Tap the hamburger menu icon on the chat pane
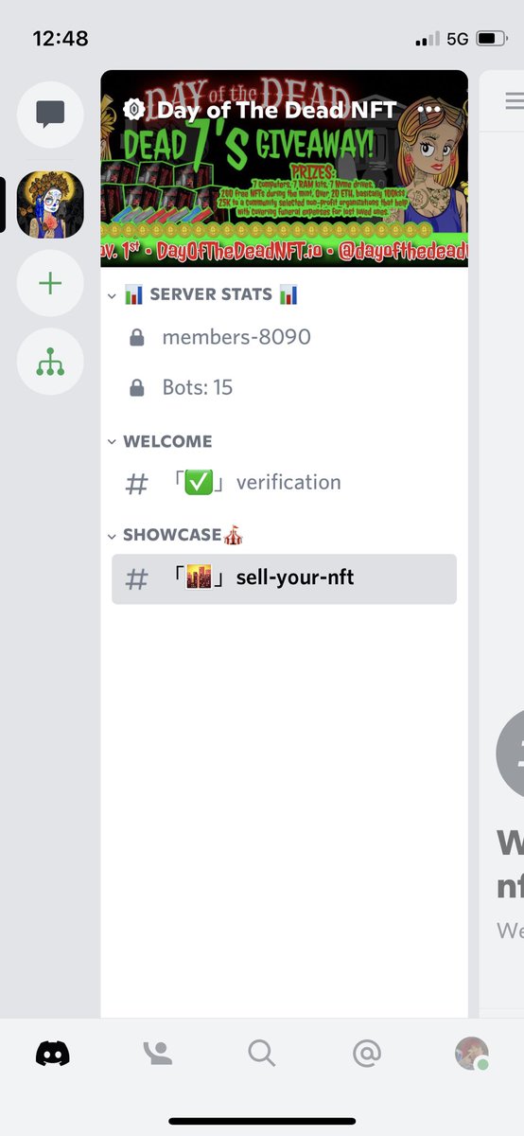Viewport: 524px width, 1136px height. 514,100
